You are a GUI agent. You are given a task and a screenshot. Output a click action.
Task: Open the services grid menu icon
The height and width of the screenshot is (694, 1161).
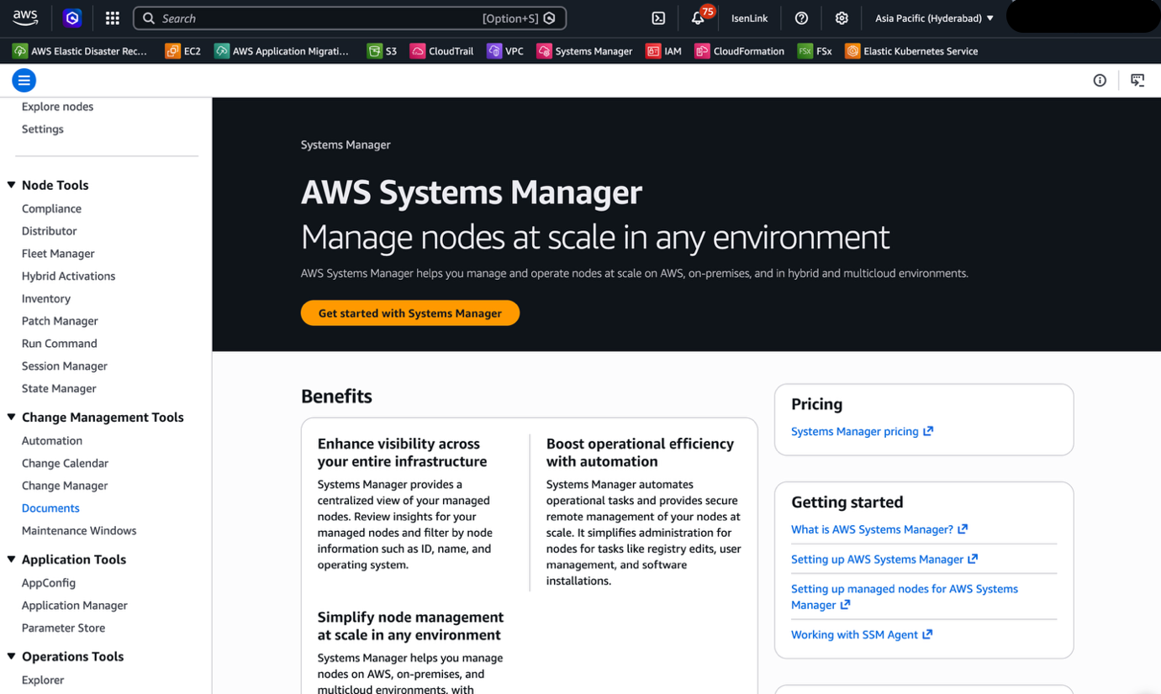click(113, 18)
